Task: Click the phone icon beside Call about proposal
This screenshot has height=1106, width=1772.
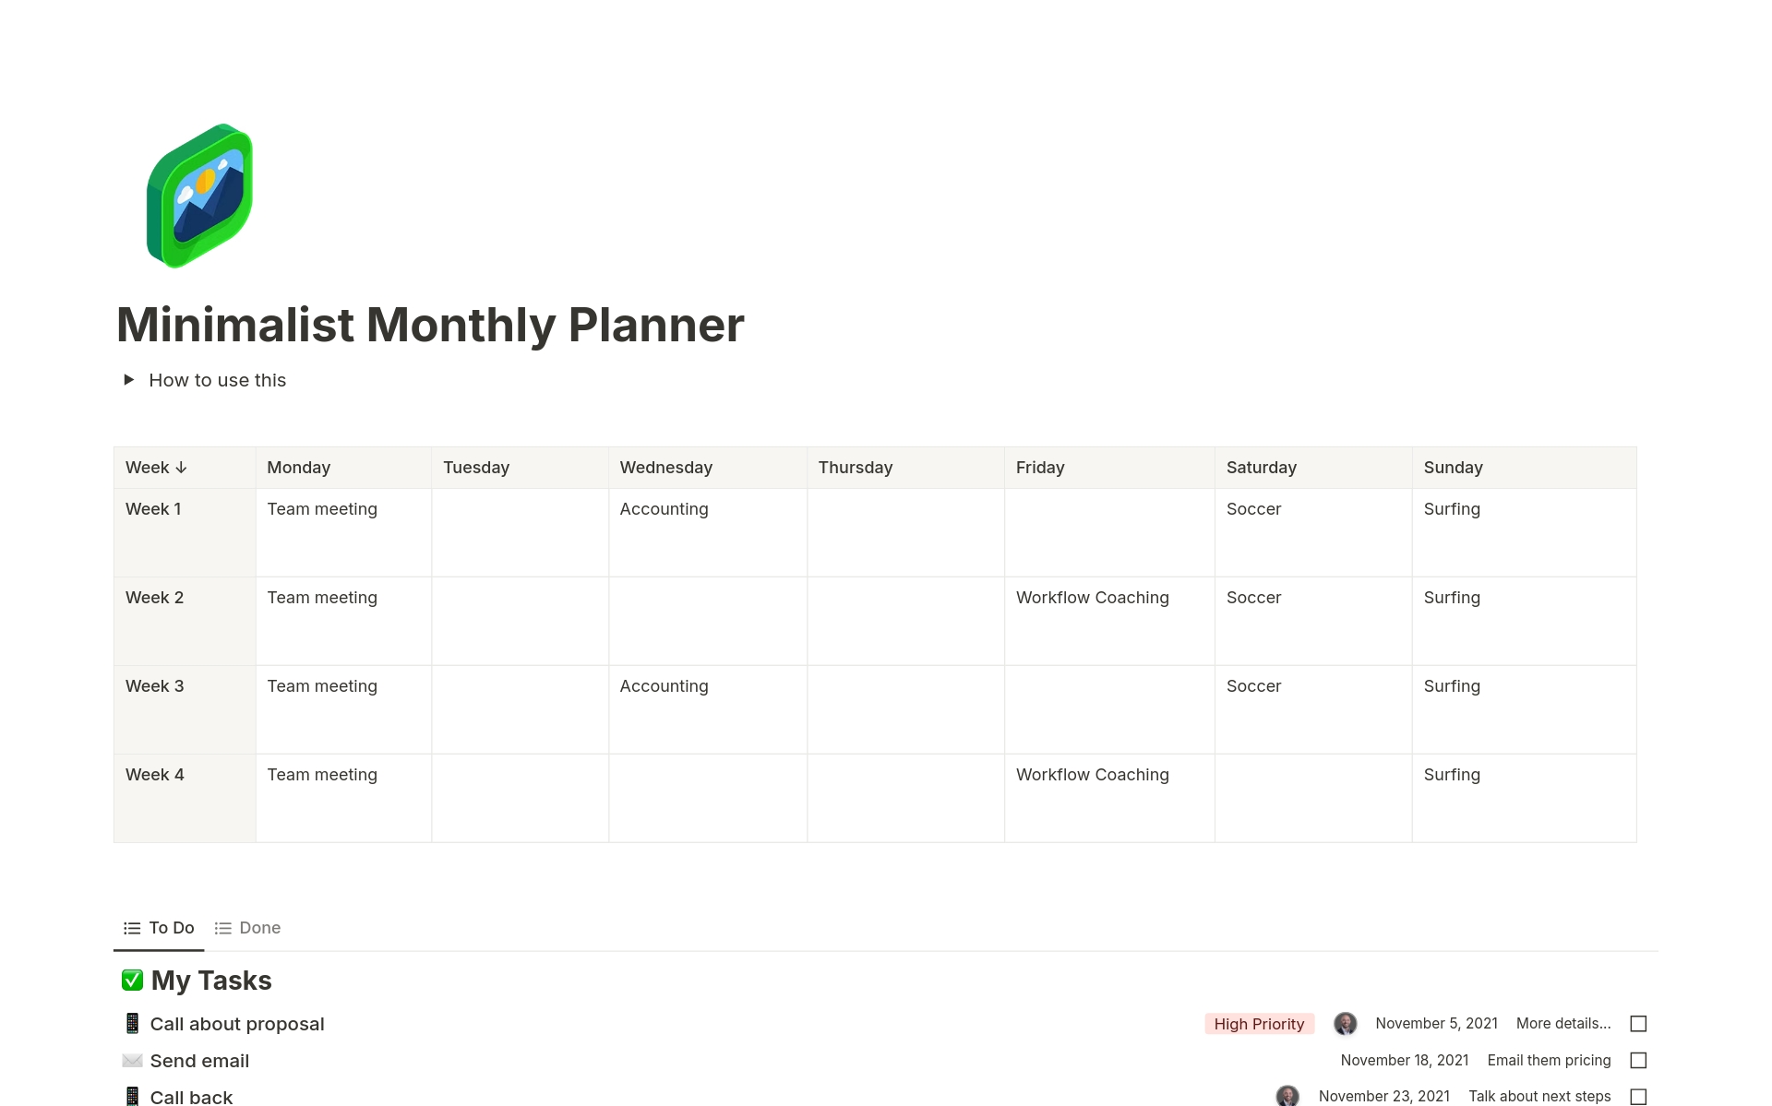Action: [x=132, y=1023]
